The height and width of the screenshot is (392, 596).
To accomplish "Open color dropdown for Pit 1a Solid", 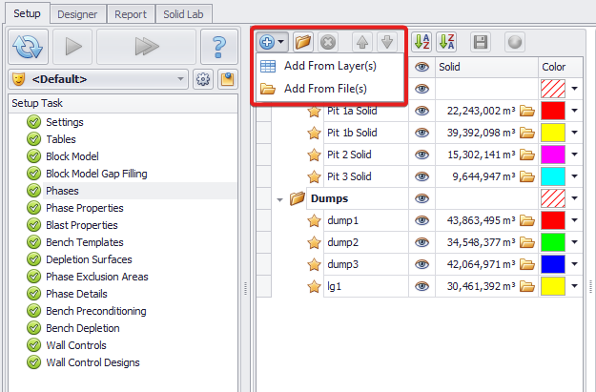I will click(574, 111).
